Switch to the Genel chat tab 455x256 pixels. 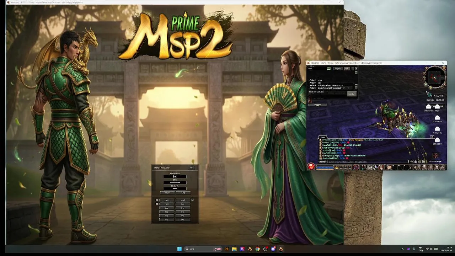point(323,138)
